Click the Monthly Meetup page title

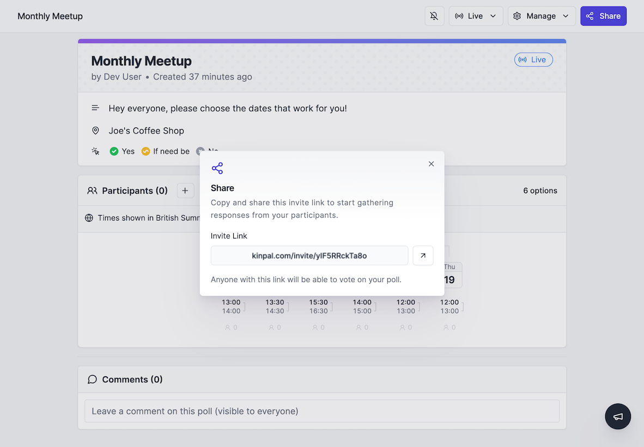point(141,61)
